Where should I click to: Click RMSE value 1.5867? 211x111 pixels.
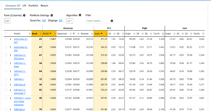[x=53, y=39]
